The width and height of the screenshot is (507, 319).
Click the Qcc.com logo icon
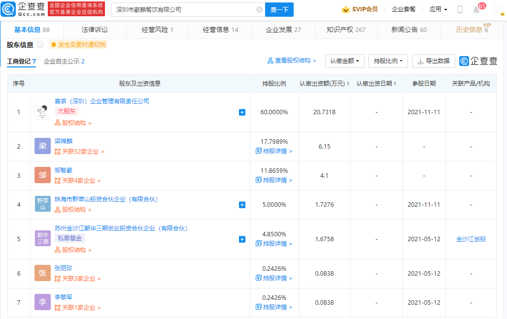point(8,9)
